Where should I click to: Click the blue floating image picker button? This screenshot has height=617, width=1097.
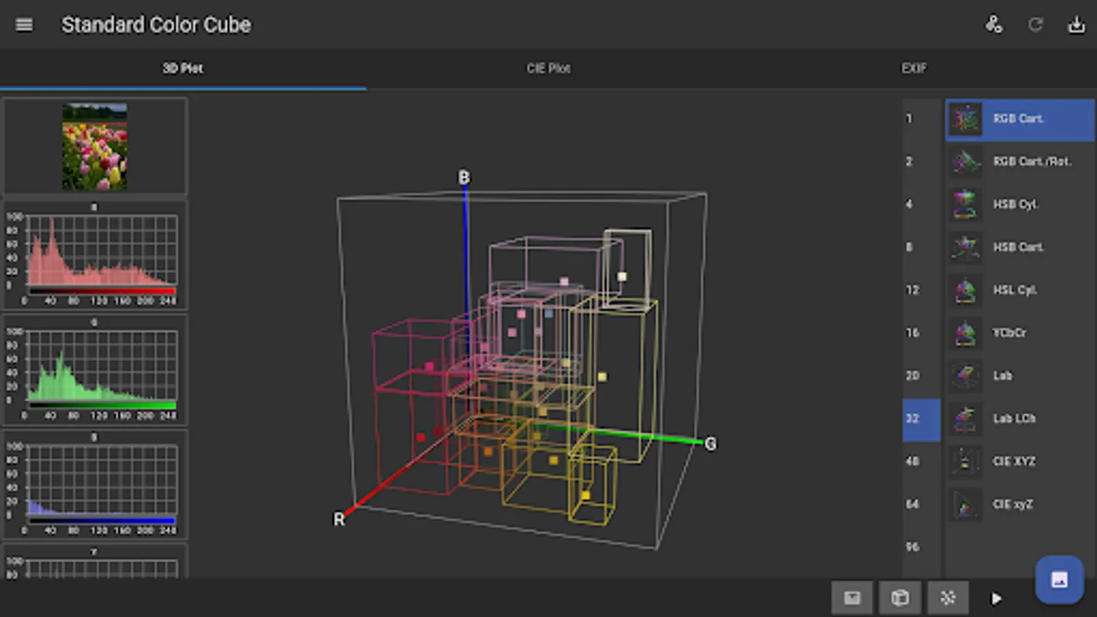(x=1059, y=580)
